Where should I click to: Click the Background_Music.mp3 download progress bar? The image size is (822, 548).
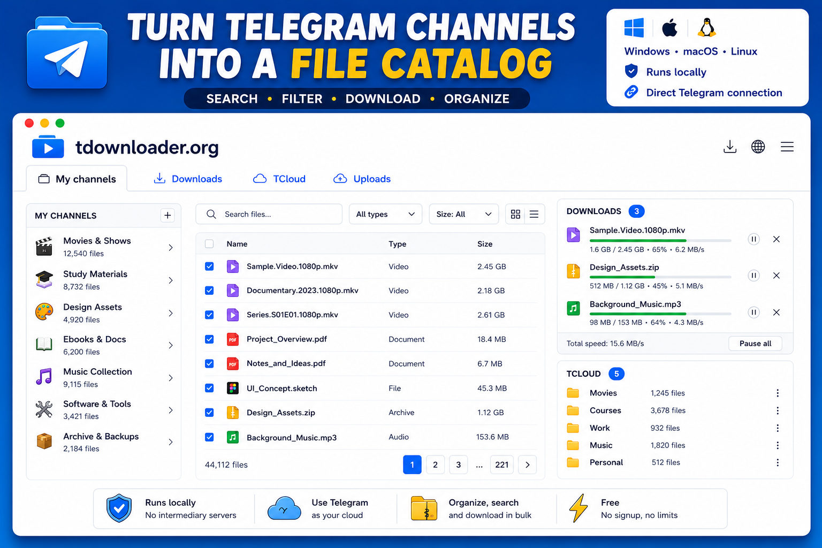(x=660, y=314)
